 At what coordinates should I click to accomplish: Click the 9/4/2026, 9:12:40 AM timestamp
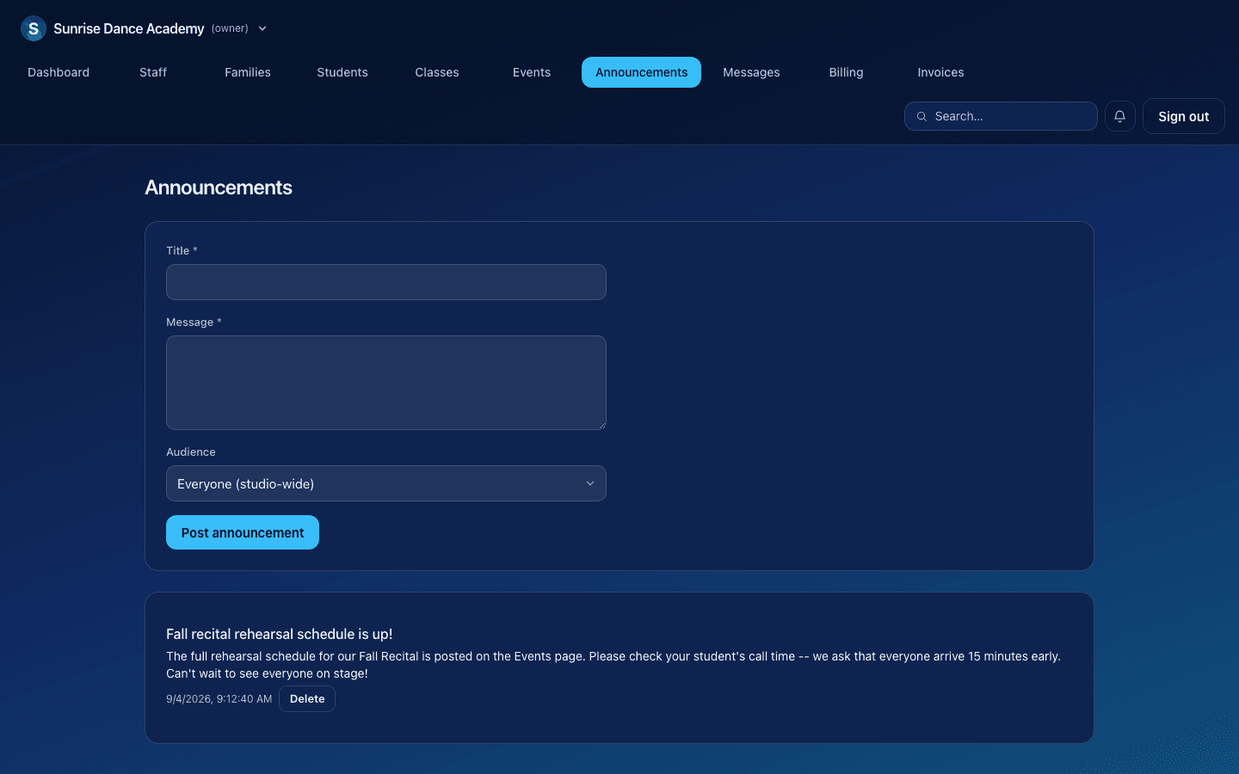pyautogui.click(x=219, y=699)
